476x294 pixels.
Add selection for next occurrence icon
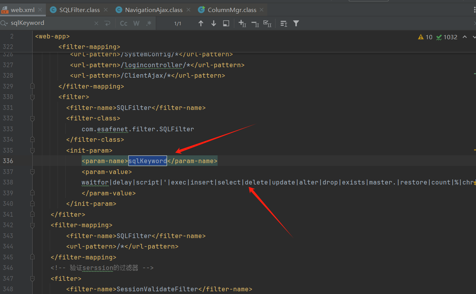242,24
